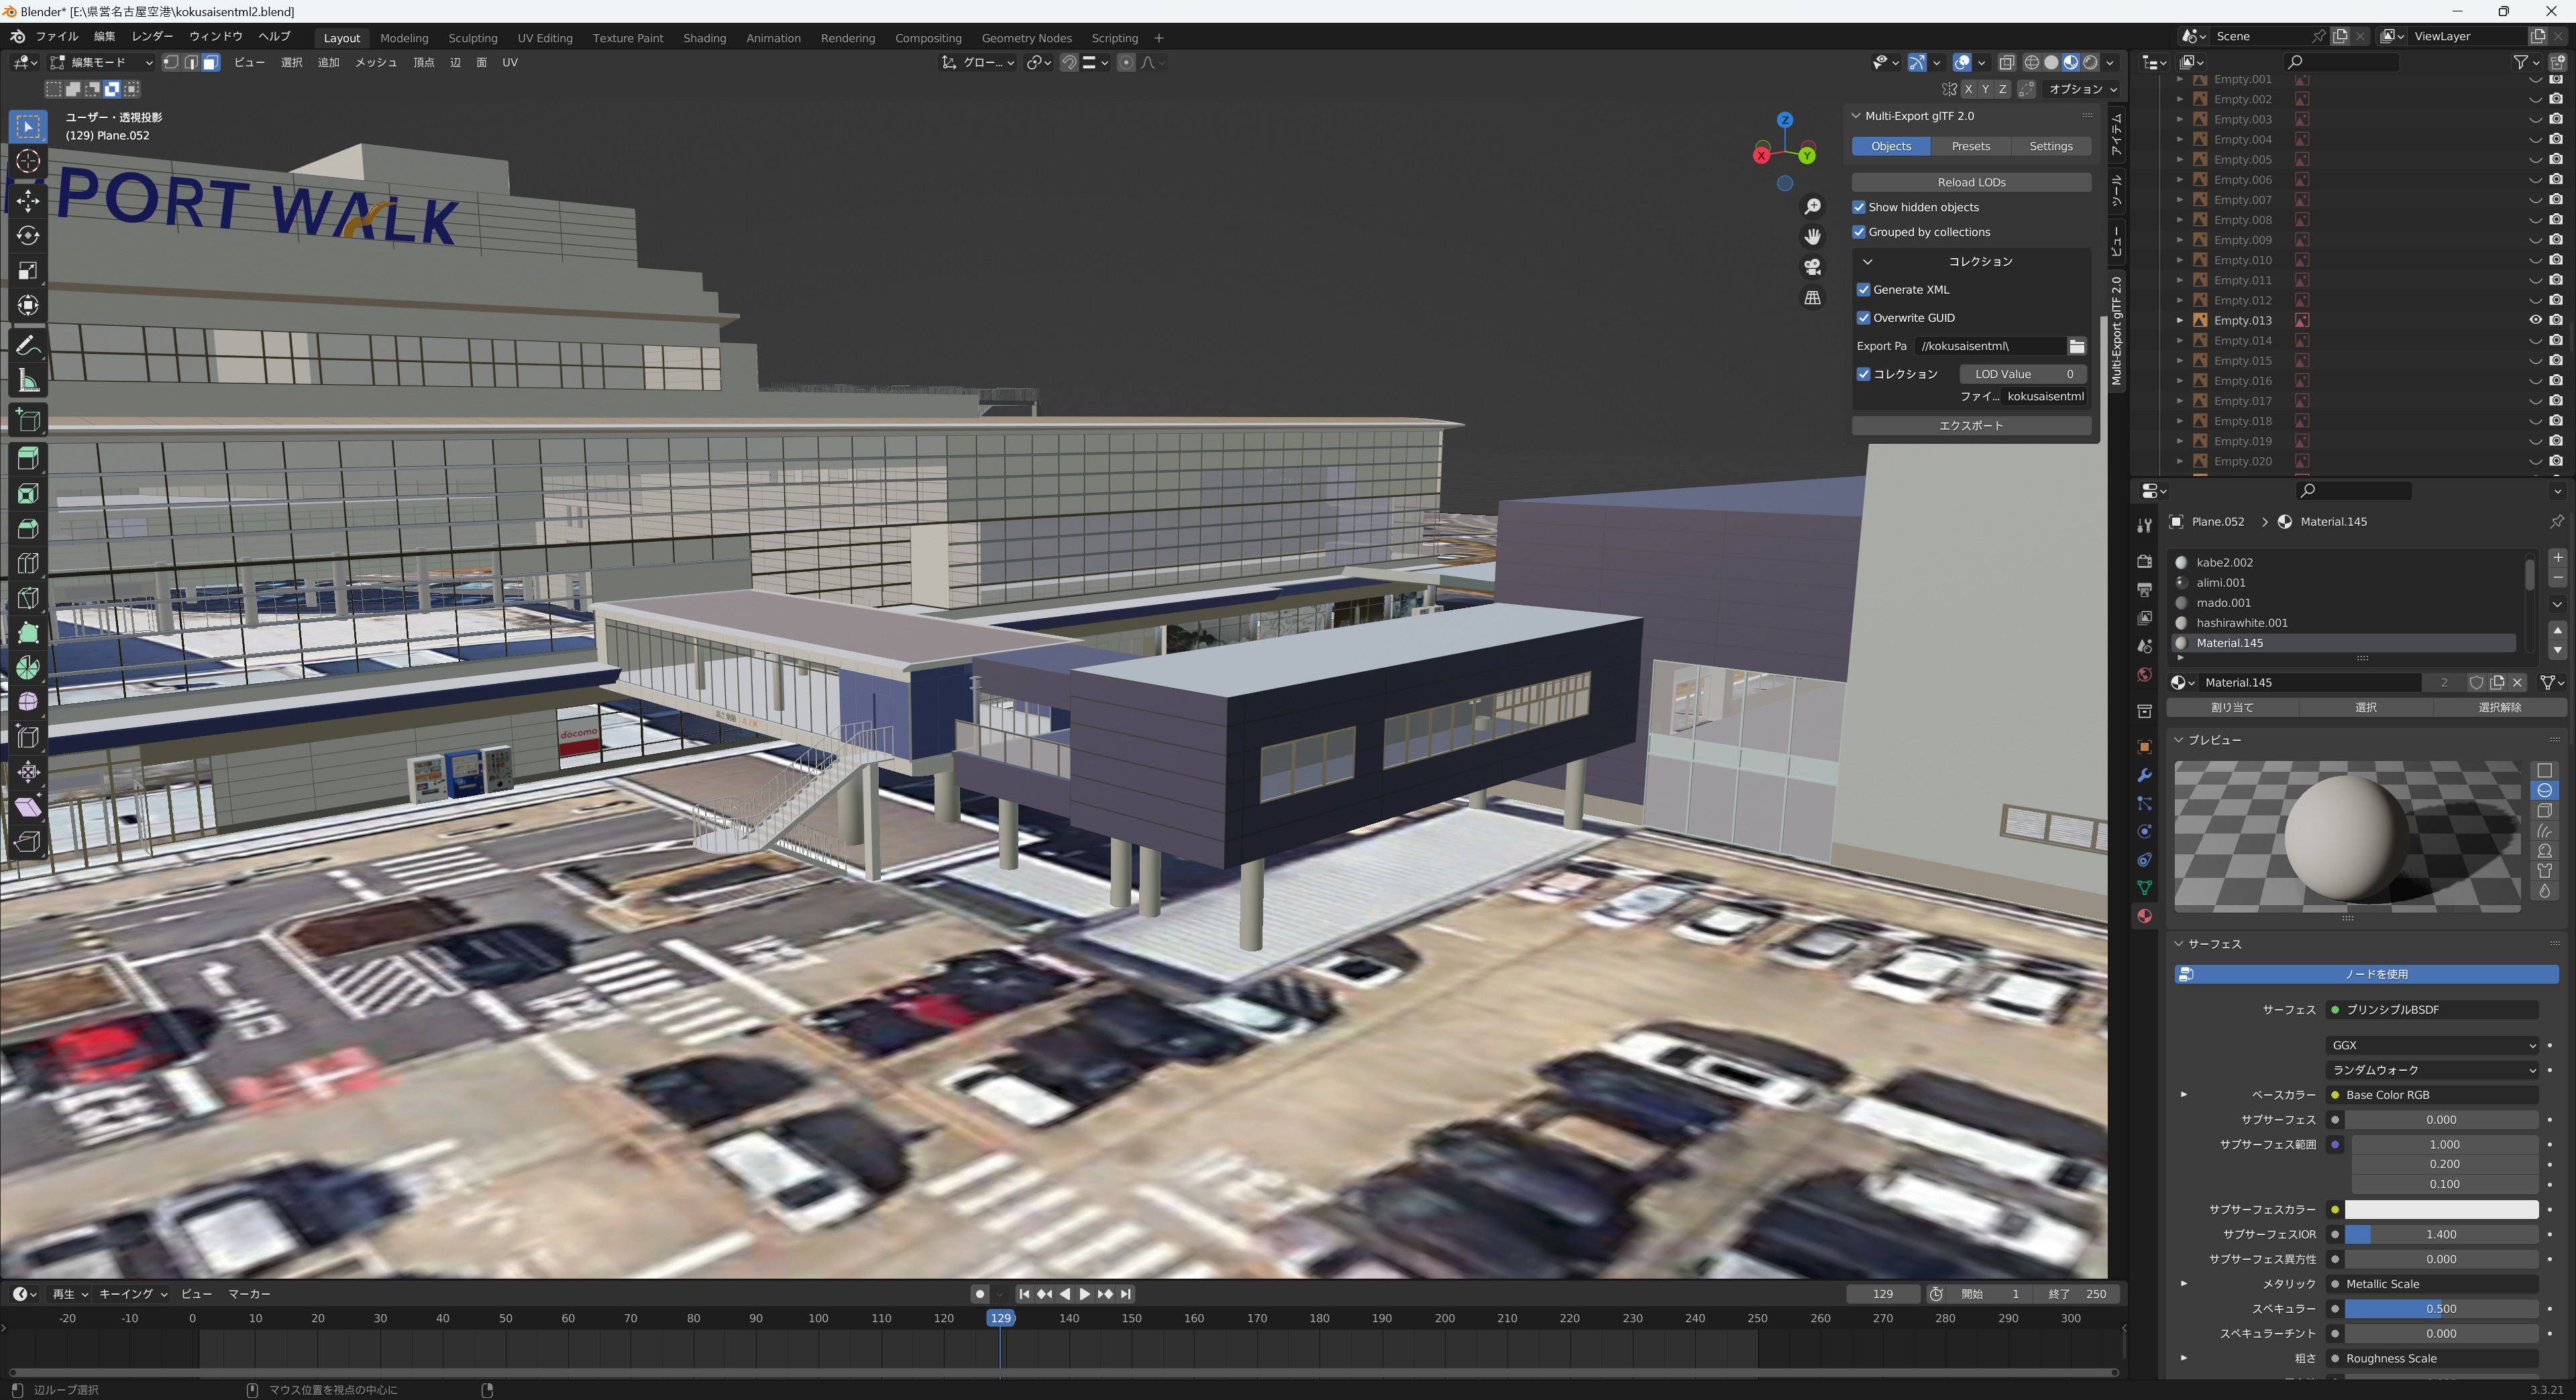Pick the Measure tool

click(28, 381)
